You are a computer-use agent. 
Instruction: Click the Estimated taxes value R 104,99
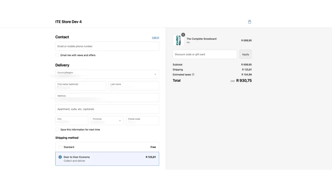coord(247,75)
